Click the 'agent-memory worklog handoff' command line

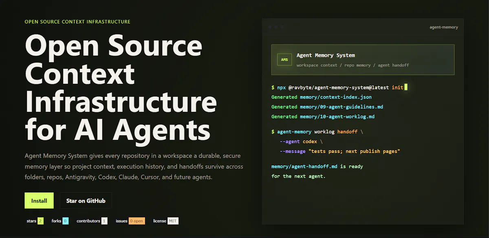point(317,132)
